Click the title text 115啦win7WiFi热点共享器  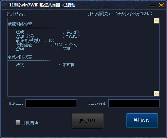[x=35, y=5]
